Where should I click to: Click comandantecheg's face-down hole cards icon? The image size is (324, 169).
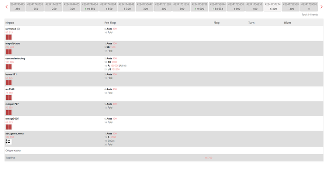click(9, 67)
